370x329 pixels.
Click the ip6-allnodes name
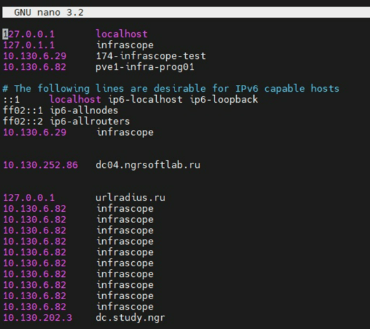tap(84, 110)
